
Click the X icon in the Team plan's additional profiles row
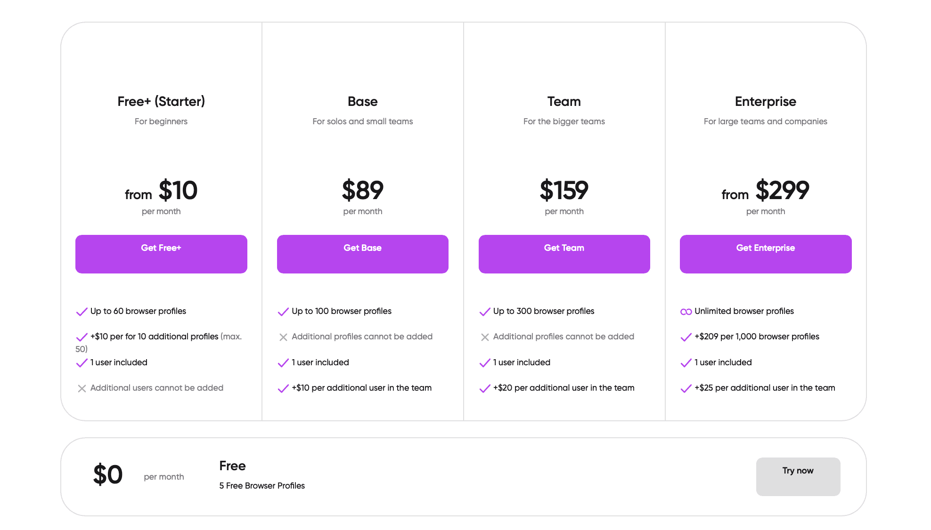485,337
